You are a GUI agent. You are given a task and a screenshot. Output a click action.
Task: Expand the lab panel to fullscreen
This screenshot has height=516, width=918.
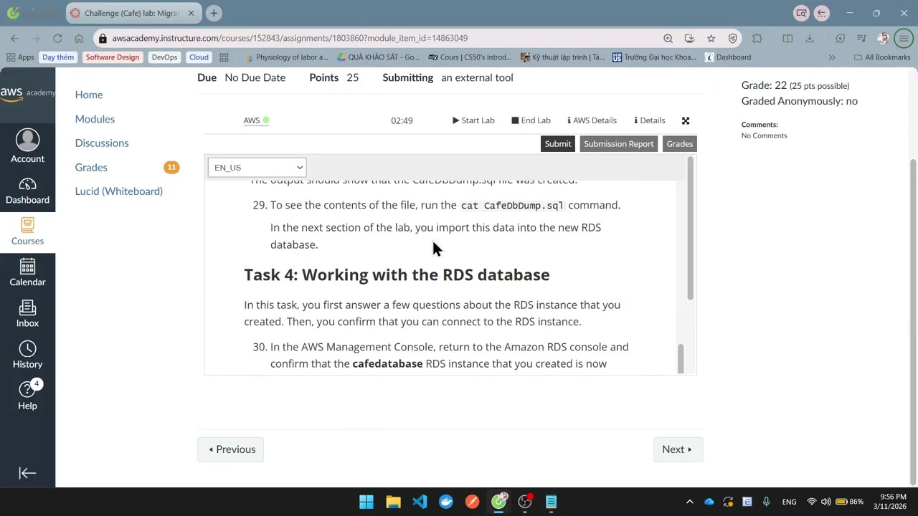[x=686, y=120]
